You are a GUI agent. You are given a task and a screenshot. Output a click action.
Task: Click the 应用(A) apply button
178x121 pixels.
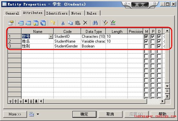click(136, 114)
